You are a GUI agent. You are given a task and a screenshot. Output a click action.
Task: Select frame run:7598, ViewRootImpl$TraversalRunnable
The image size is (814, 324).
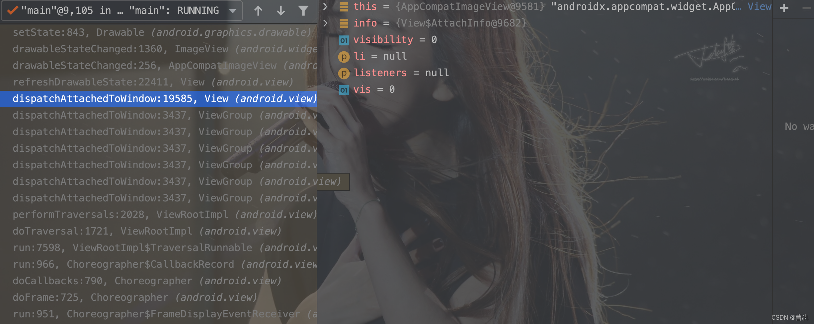coord(158,248)
